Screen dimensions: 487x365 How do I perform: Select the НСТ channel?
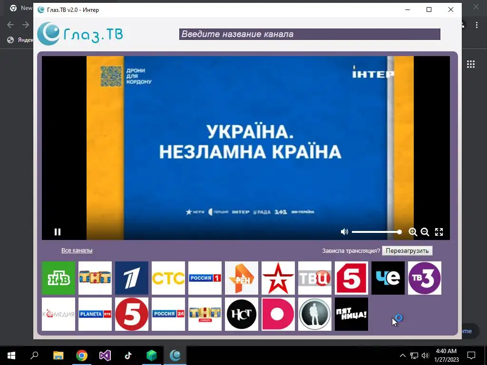point(242,314)
